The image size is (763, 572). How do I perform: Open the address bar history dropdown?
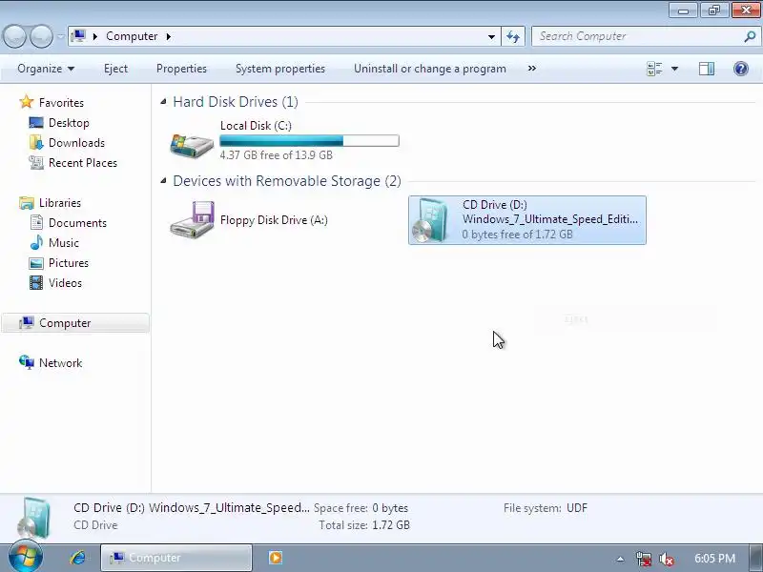click(x=491, y=36)
